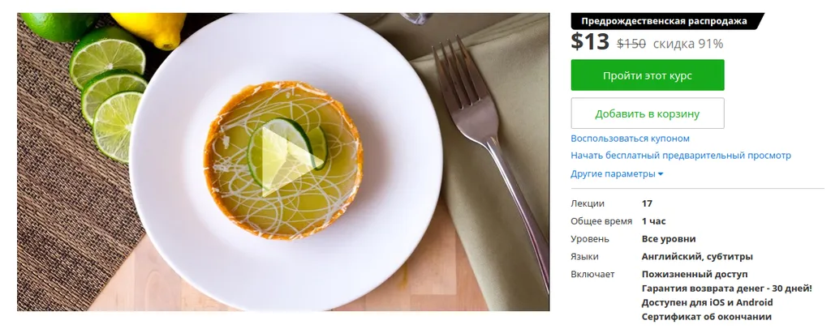Click 'Гарантия возврата денег - 30 дней!' text
This screenshot has height=329, width=831.
click(726, 288)
